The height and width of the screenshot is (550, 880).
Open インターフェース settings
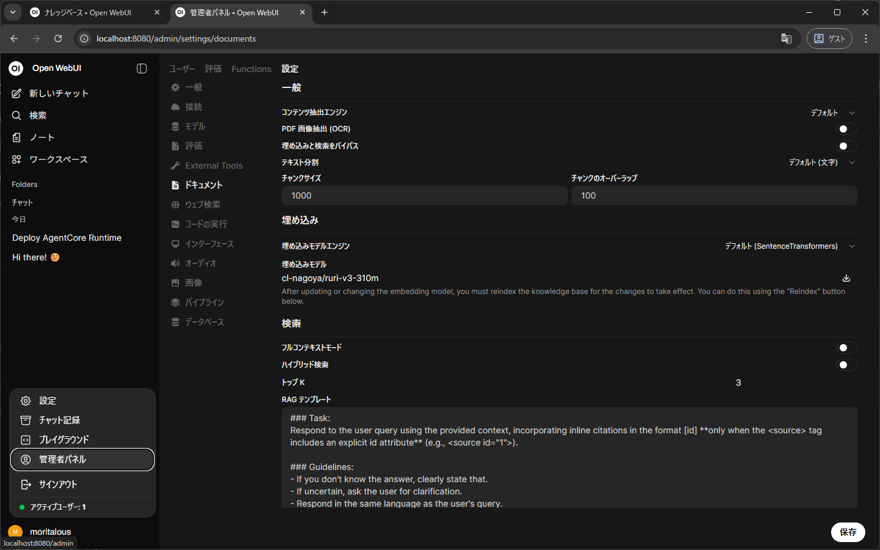[203, 244]
